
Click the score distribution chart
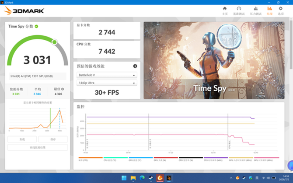tap(37, 119)
